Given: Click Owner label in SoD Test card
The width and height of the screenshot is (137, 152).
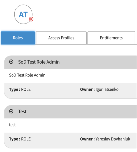Looking at the screenshot, I should pos(87,89).
